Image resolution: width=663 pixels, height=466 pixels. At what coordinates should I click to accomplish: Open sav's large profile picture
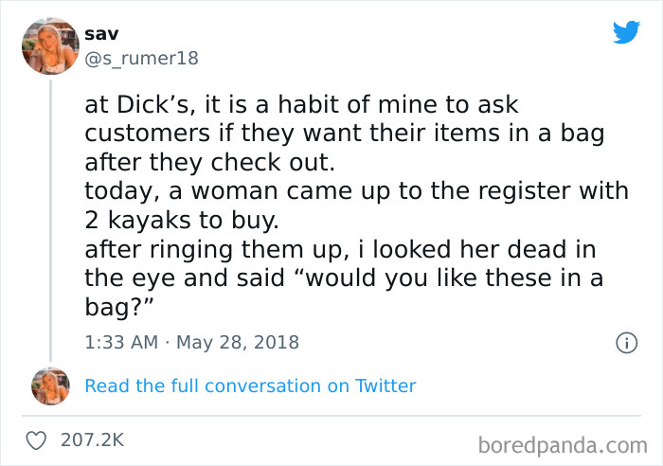50,45
